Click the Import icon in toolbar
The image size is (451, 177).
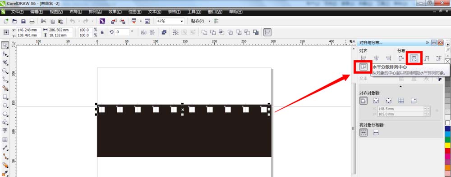[114, 21]
